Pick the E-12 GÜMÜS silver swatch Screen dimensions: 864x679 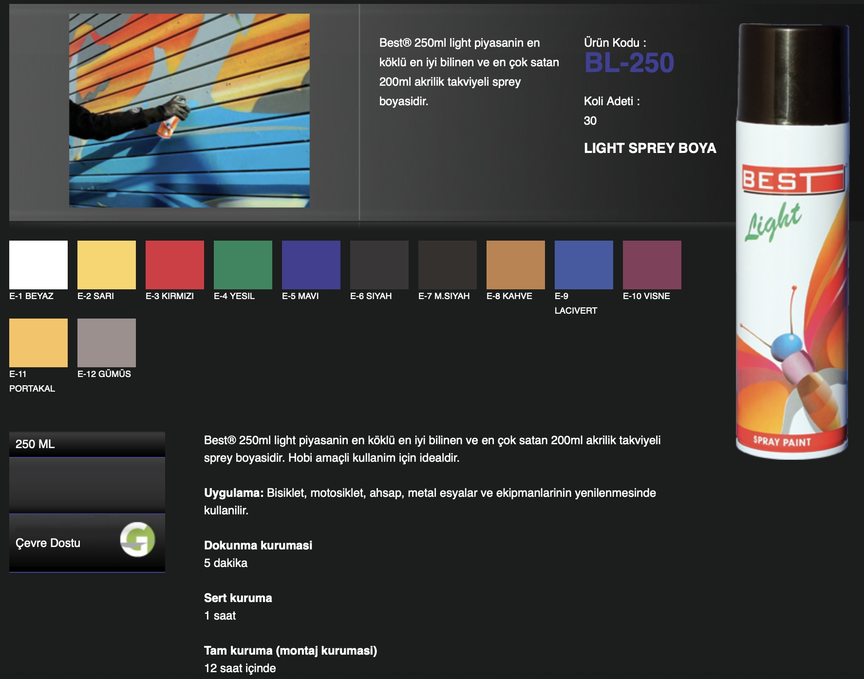pyautogui.click(x=107, y=343)
